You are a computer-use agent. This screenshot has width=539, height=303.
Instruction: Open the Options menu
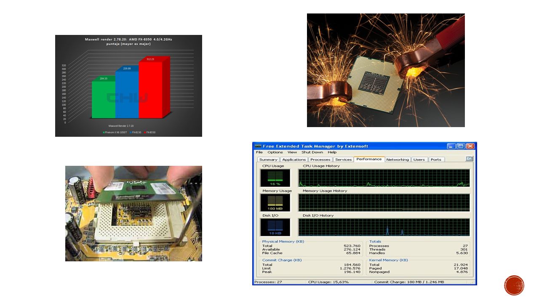tap(275, 152)
